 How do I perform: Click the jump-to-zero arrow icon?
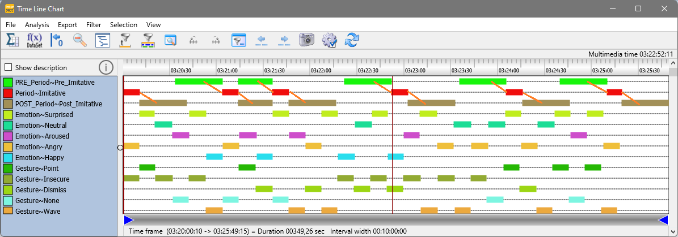pyautogui.click(x=57, y=41)
